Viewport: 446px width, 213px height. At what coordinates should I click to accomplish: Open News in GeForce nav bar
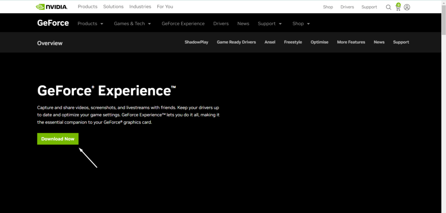(x=243, y=24)
